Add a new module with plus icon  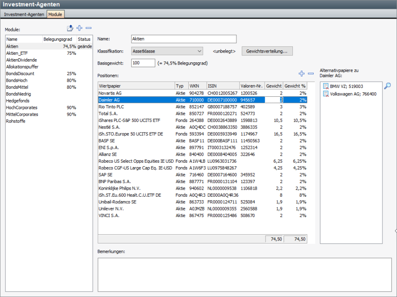click(79, 28)
